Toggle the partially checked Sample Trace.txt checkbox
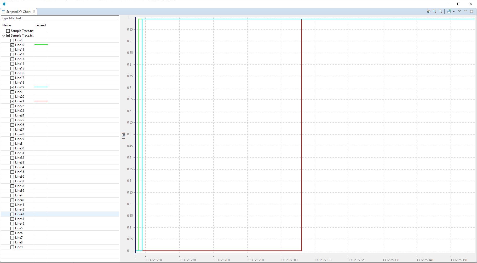Image resolution: width=477 pixels, height=263 pixels. point(8,36)
